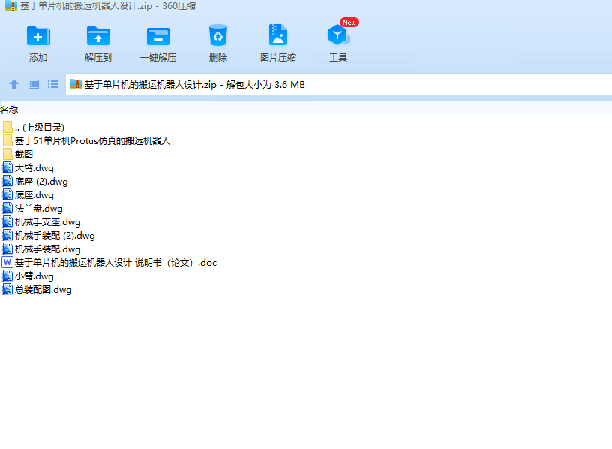The image size is (612, 449).
Task: Select the .. (上级目录) parent folder row
Action: 33,128
